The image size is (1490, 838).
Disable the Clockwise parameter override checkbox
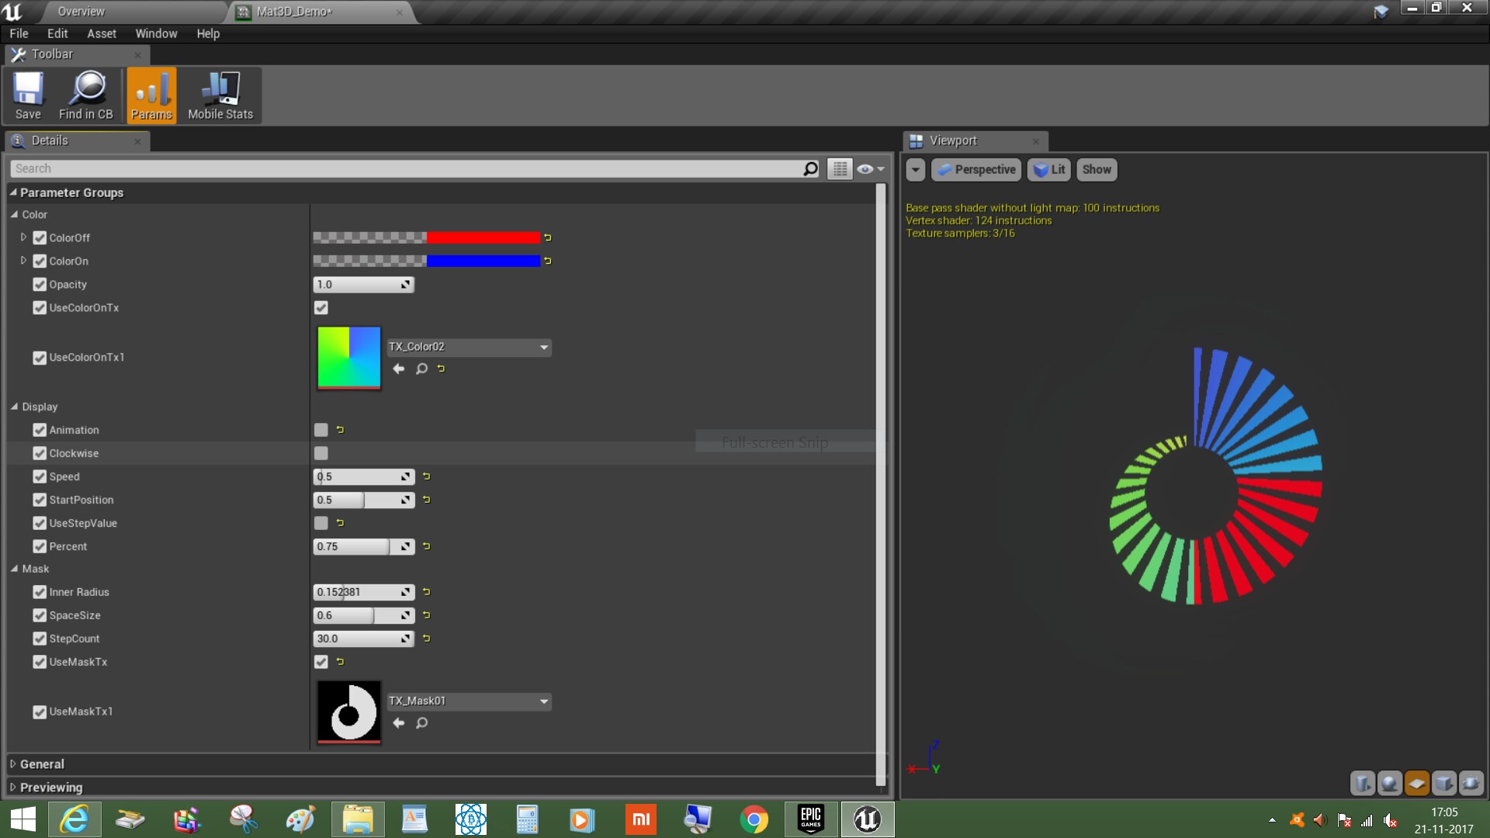click(40, 453)
